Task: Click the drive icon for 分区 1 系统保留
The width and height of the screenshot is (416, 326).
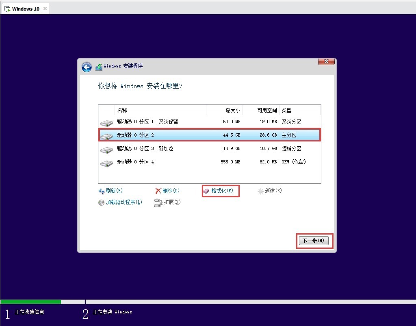Action: 106,123
